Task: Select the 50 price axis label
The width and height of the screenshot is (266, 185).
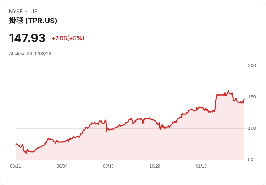Action: (x=250, y=160)
